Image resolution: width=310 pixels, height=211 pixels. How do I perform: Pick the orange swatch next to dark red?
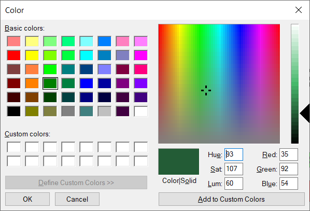(x=32, y=83)
